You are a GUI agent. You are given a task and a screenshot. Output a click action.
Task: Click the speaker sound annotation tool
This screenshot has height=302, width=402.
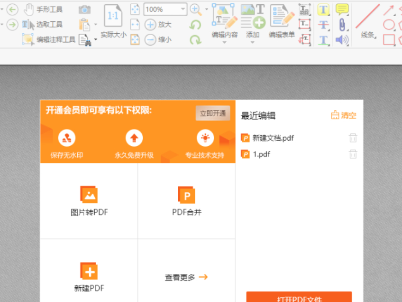pyautogui.click(x=342, y=40)
